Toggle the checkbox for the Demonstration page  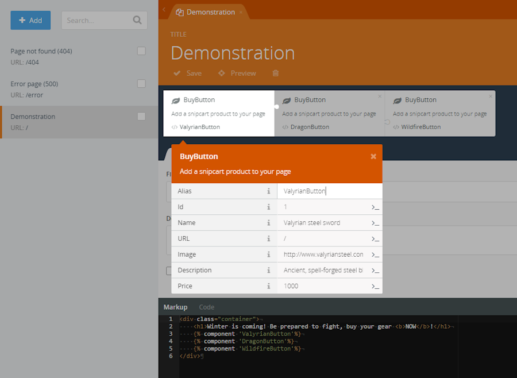click(x=141, y=116)
